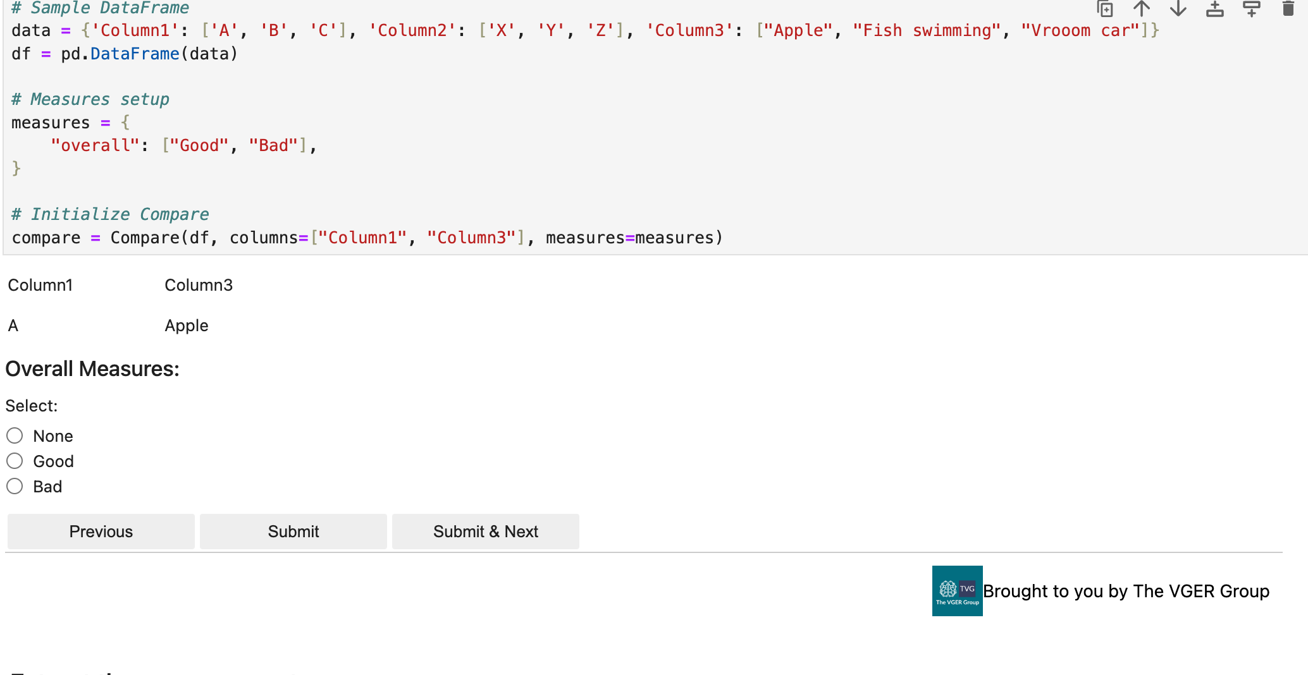The image size is (1308, 675).
Task: Click the Overall Measures heading
Action: click(x=92, y=369)
